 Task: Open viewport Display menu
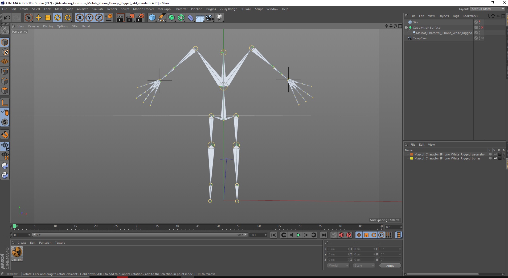point(48,26)
